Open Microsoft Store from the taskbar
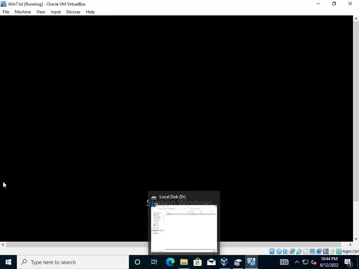Screen dimensions: 359x269 pos(197,262)
